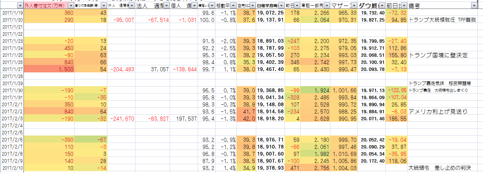
Task: Open the 個人 週間 column filter dropdown
Action: coord(195,6)
